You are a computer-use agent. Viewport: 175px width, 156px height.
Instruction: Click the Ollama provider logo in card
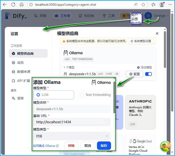click(73, 53)
